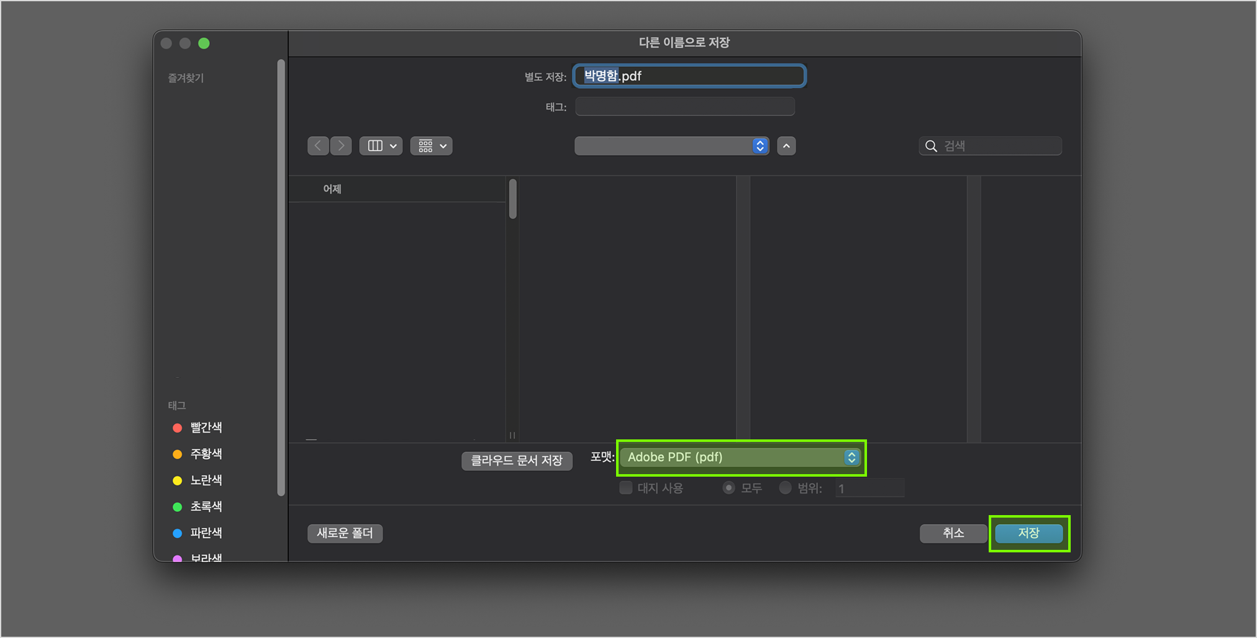Enable the 대지 사용 checkbox
Viewport: 1257px width, 638px height.
pyautogui.click(x=626, y=488)
